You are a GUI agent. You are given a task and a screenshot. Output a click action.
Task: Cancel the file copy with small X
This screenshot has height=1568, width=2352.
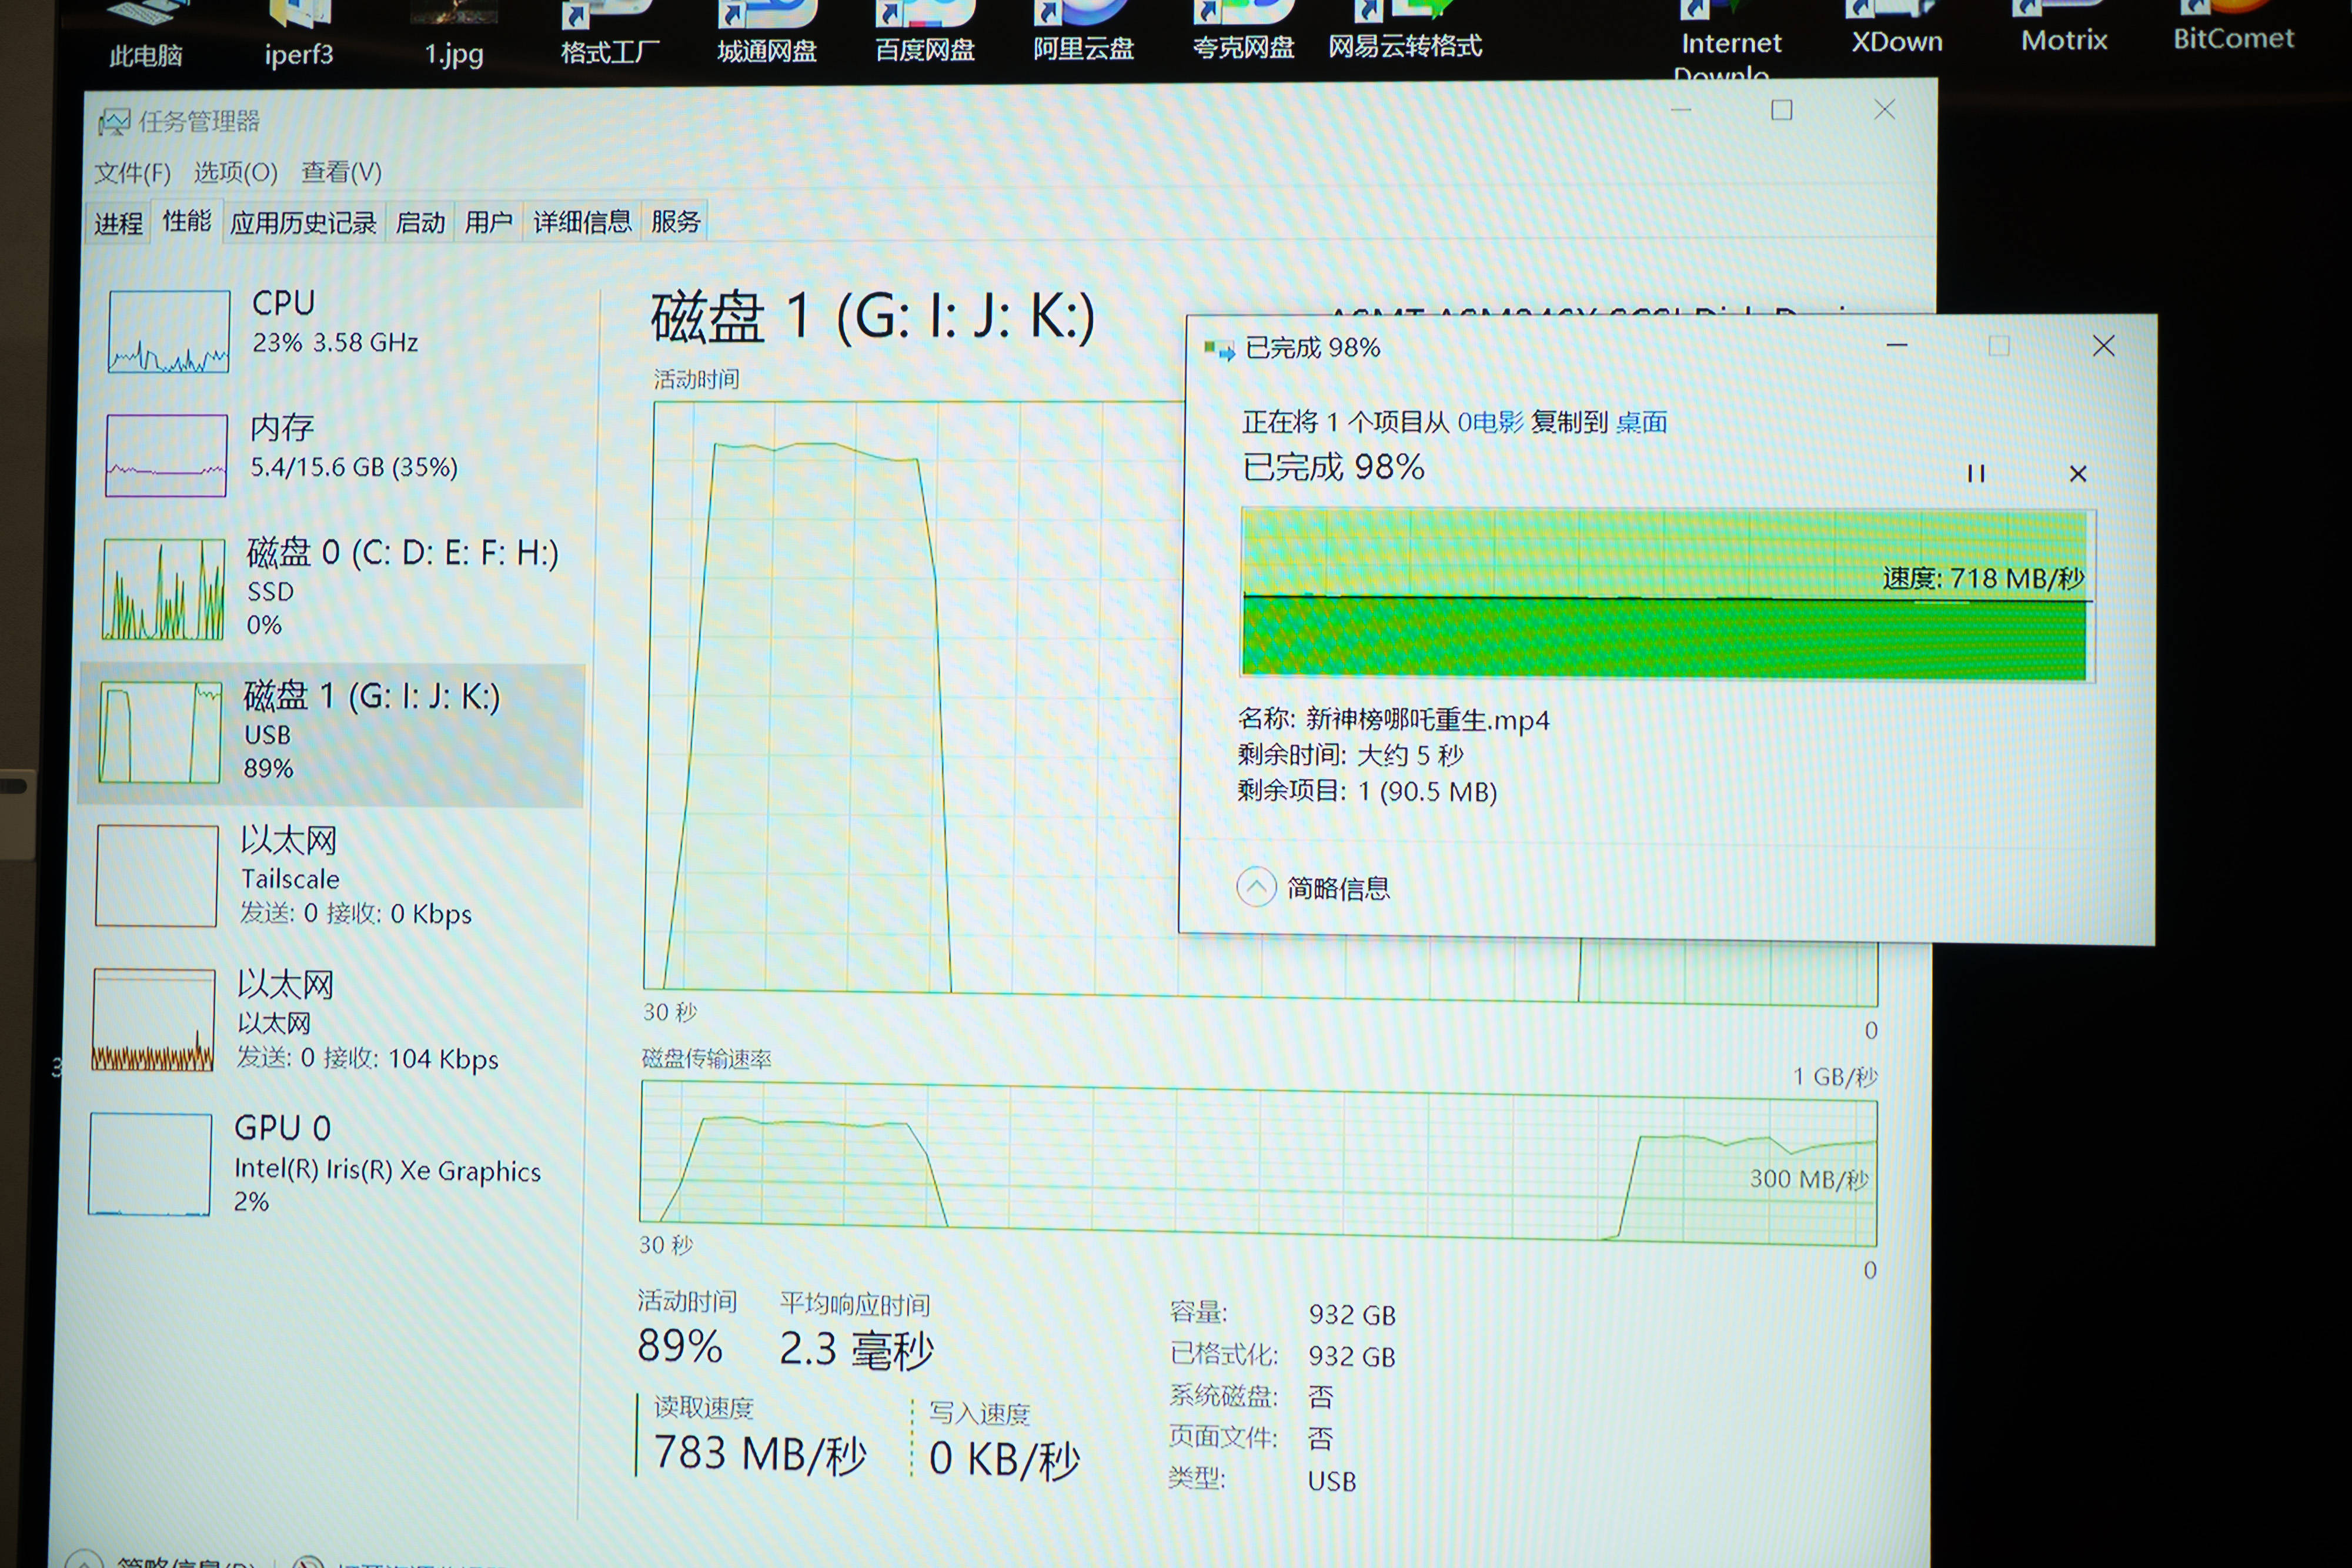(x=2077, y=474)
